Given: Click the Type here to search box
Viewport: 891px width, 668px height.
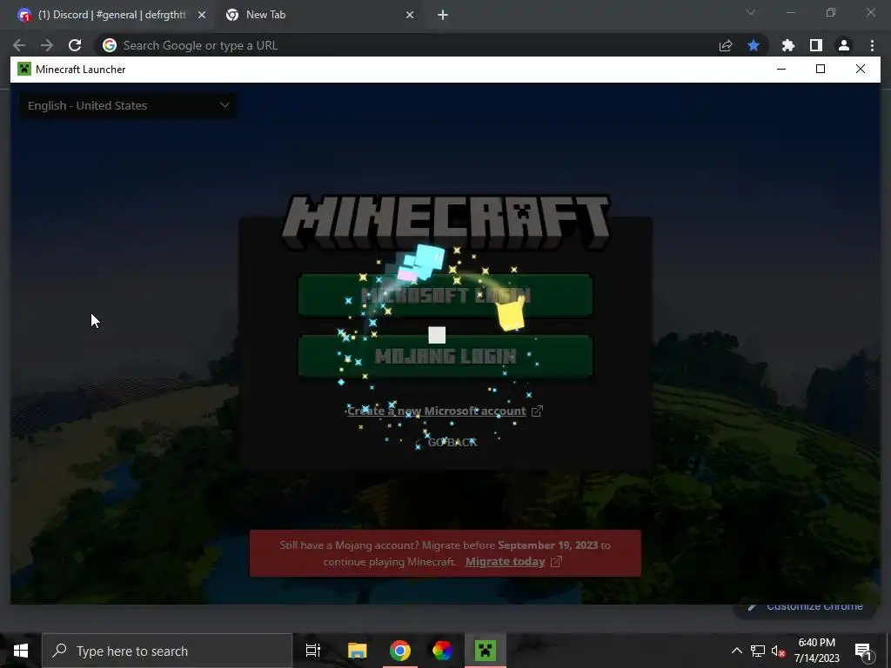Looking at the screenshot, I should pos(167,651).
